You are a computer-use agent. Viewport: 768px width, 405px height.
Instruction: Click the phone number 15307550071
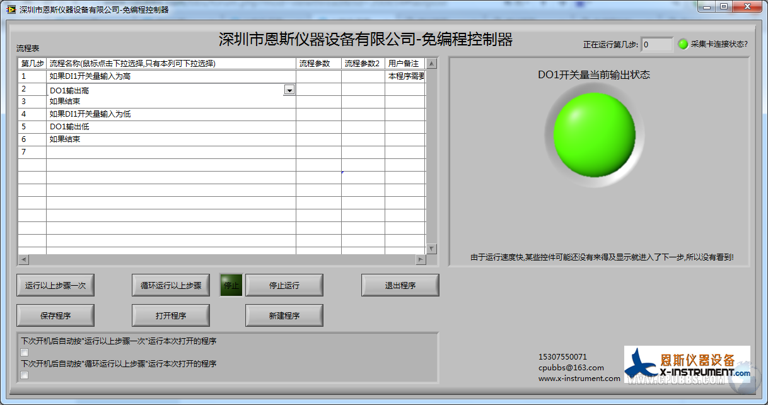(562, 357)
